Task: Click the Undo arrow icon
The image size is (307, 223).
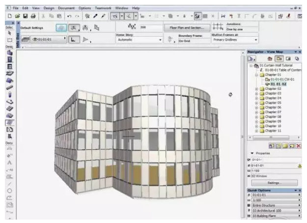Action: pyautogui.click(x=69, y=16)
